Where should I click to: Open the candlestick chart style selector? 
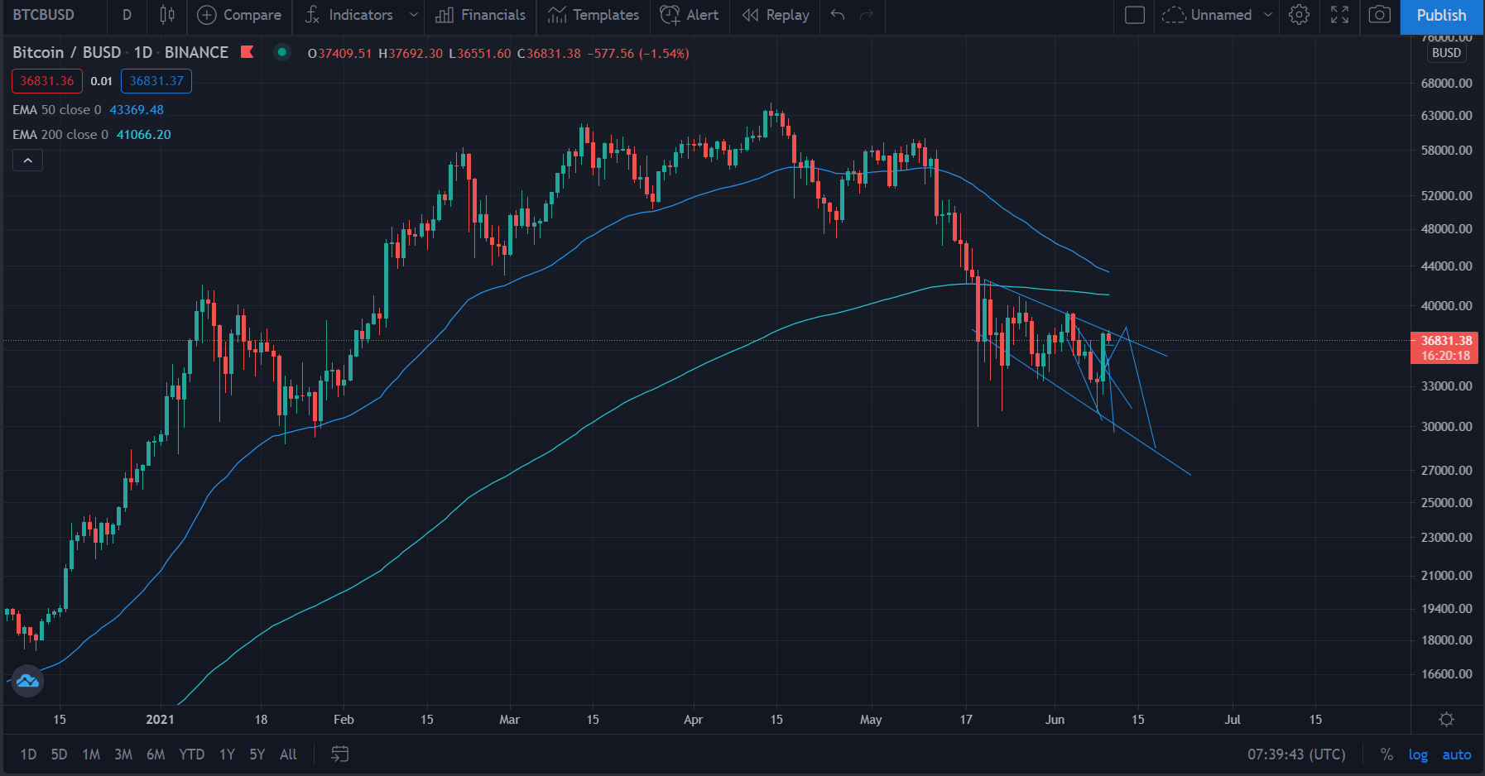pos(167,15)
